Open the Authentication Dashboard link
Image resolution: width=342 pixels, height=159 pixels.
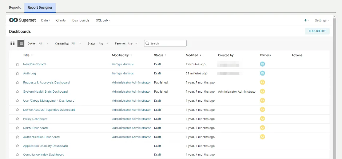pos(41,137)
